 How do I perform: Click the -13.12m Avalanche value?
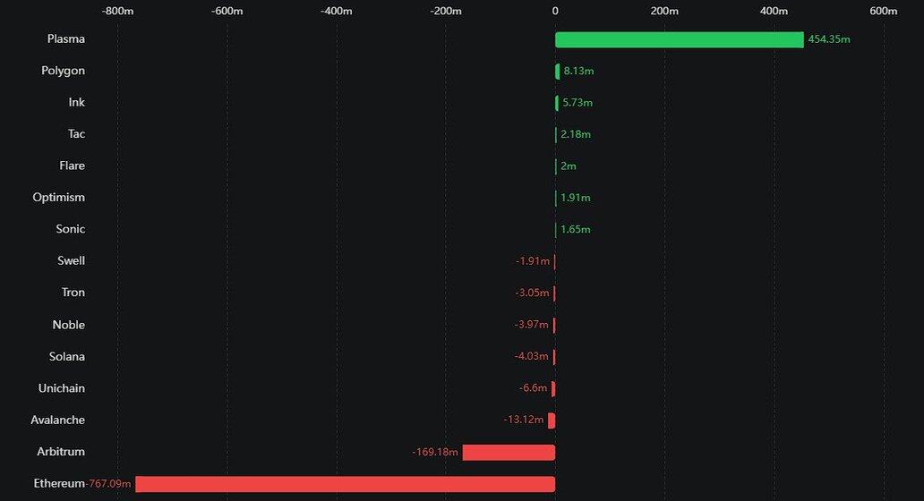(x=524, y=420)
